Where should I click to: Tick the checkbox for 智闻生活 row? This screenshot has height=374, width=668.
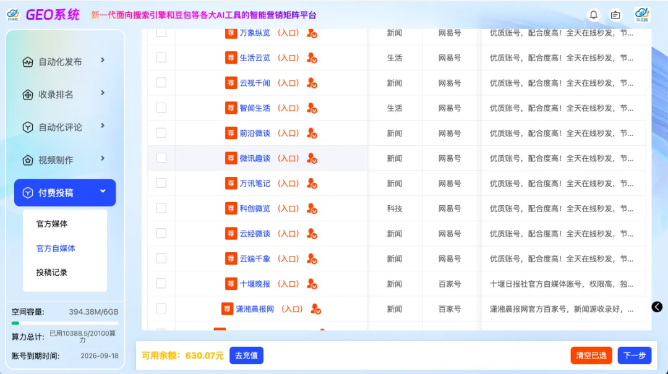[161, 108]
